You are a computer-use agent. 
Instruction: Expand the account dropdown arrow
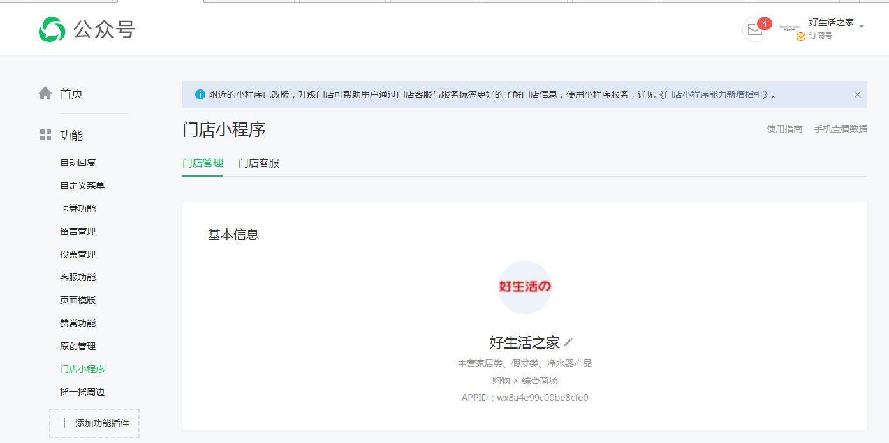click(x=862, y=27)
